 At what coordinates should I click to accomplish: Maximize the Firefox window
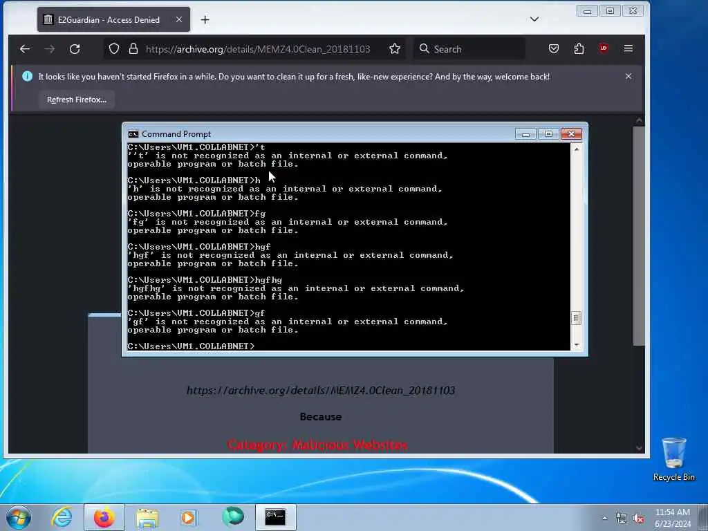tap(610, 11)
